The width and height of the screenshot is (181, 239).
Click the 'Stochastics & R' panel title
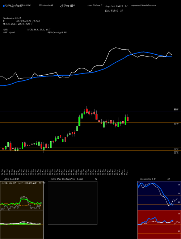[x=148, y=179]
